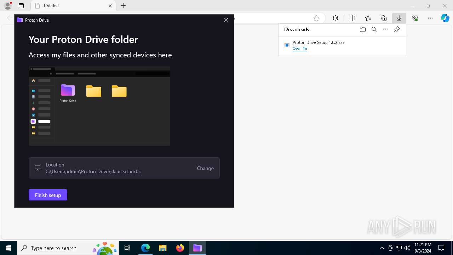Open Browser essentials heart icon

coord(415,18)
